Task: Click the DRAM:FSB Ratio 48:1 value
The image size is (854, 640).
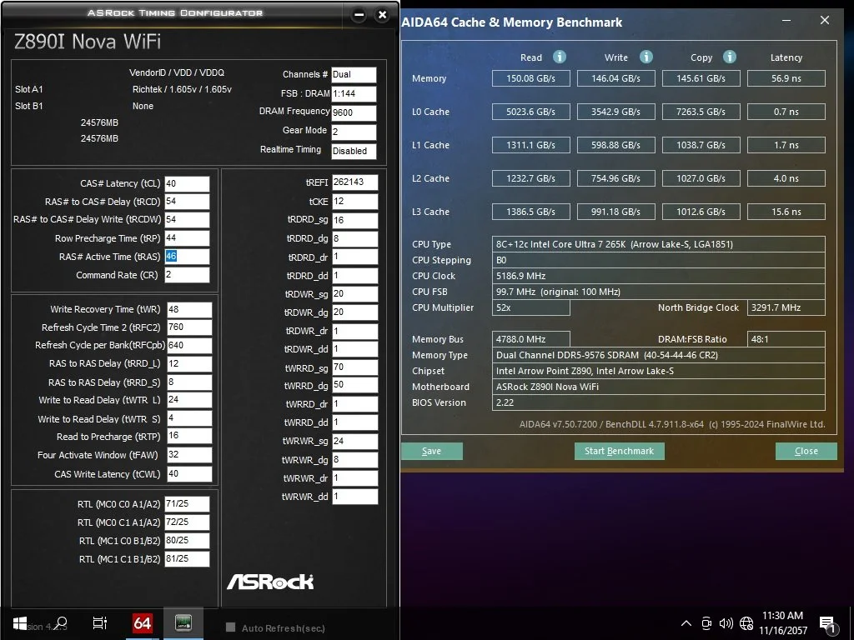Action: click(x=786, y=339)
